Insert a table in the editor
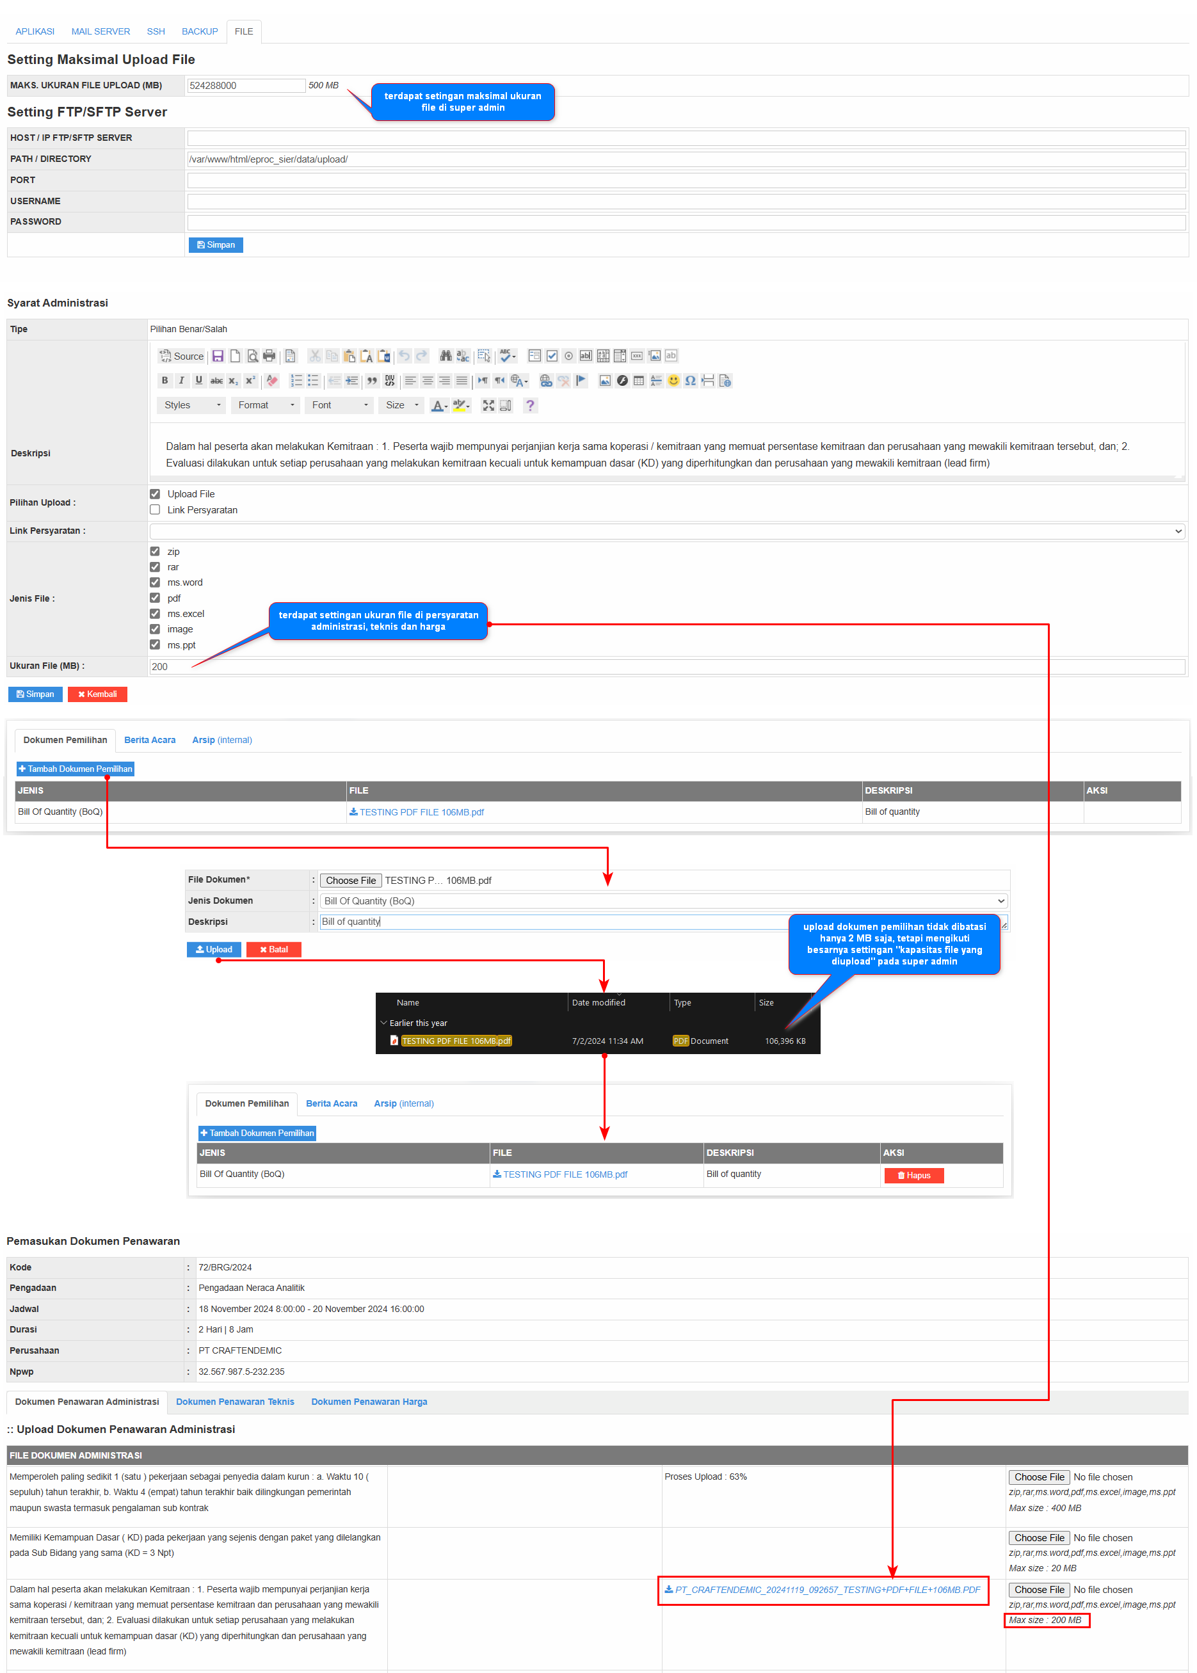 pyautogui.click(x=639, y=380)
